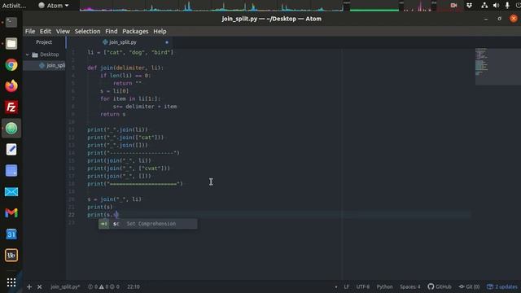Open network status icon in top bar

point(484,6)
